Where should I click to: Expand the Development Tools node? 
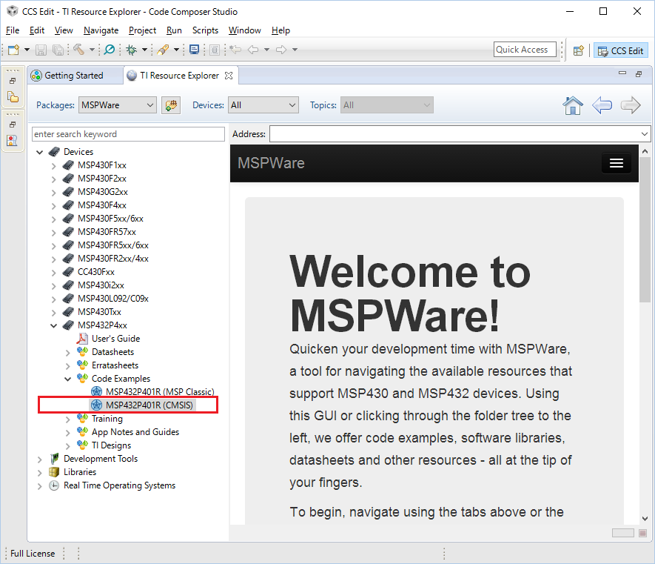coord(40,460)
